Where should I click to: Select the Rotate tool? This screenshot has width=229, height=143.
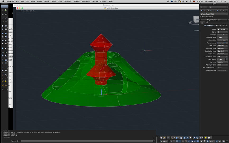point(6,52)
